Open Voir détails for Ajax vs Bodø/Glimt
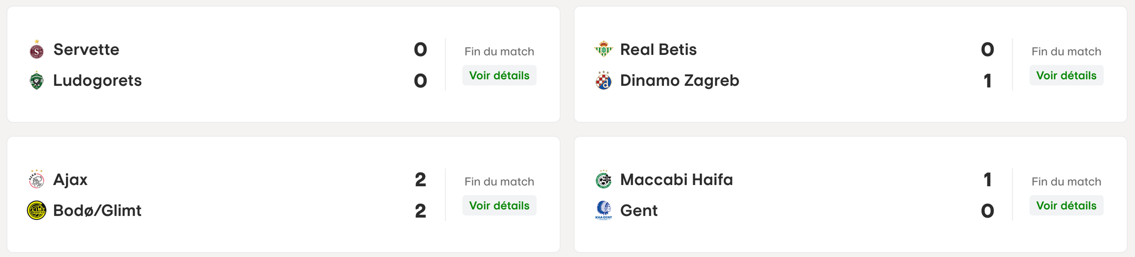The height and width of the screenshot is (257, 1135). (499, 205)
